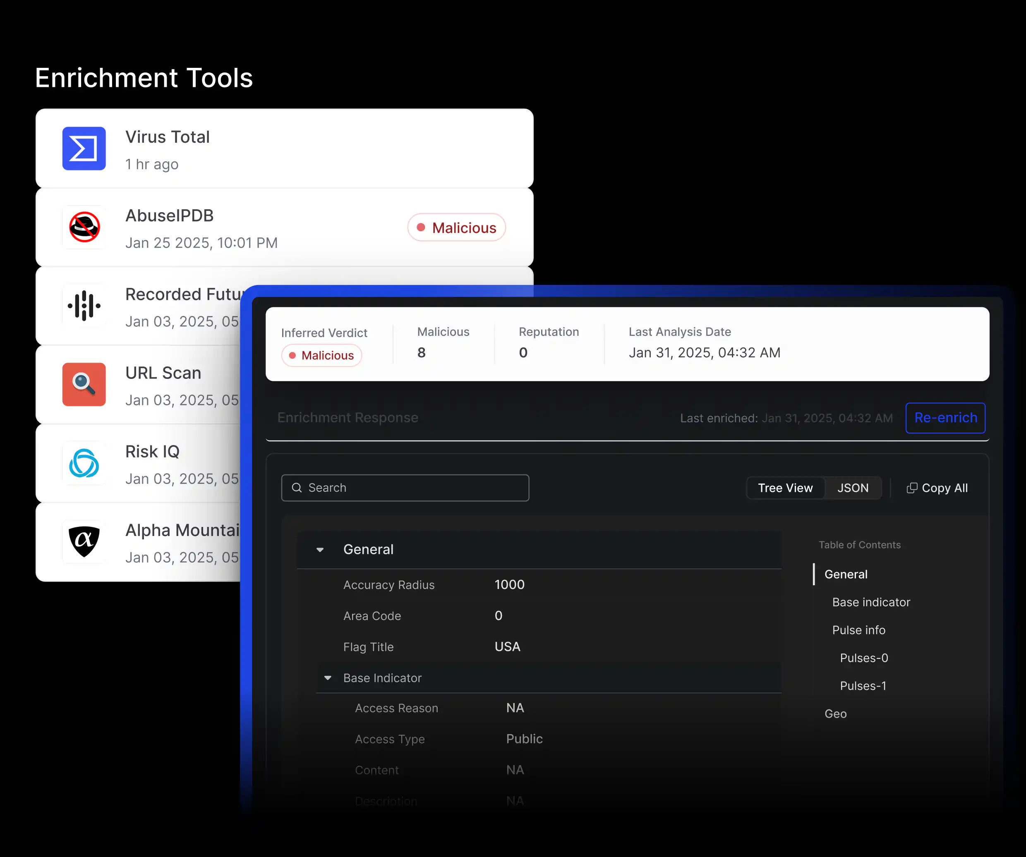Click the URL Scan magnifier icon
The image size is (1026, 857).
click(84, 385)
